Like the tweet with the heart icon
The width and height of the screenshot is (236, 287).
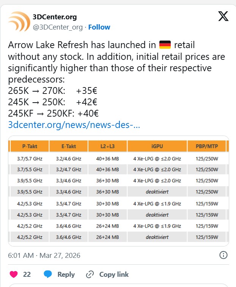click(13, 274)
